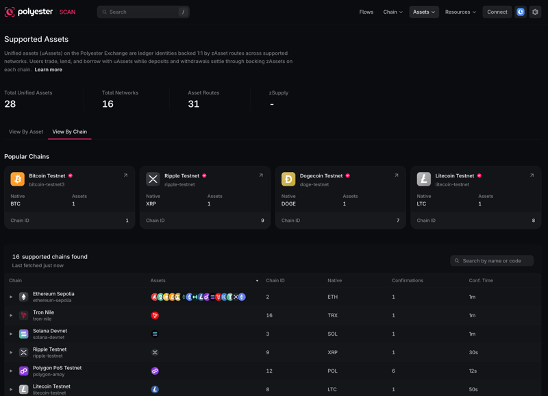Switch to View By Asset tab

tap(26, 132)
